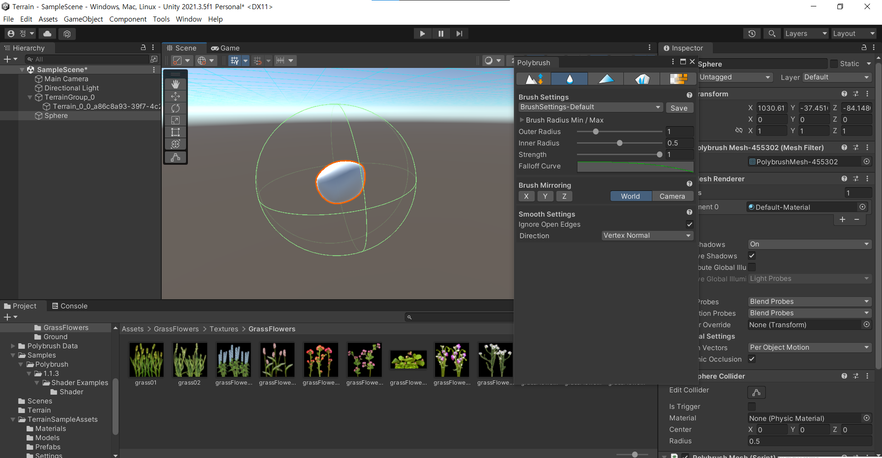Open Motion Vectors Per Object Motion dropdown
This screenshot has width=882, height=458.
(x=810, y=347)
